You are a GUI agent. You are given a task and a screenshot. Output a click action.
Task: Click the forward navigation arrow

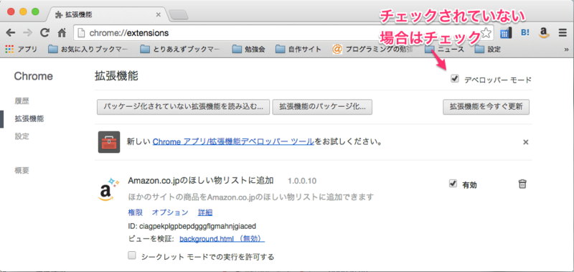point(28,33)
